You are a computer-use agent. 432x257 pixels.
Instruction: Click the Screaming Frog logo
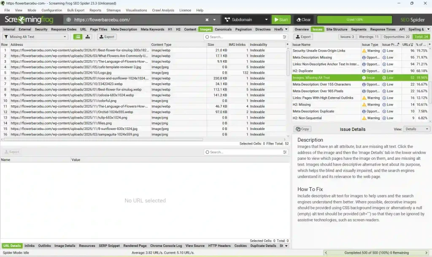tap(29, 20)
